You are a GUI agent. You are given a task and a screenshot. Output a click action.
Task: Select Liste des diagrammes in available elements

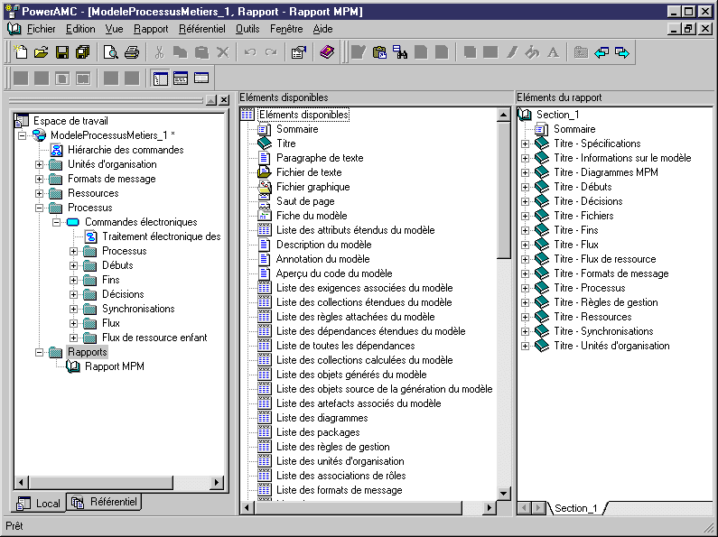point(322,418)
